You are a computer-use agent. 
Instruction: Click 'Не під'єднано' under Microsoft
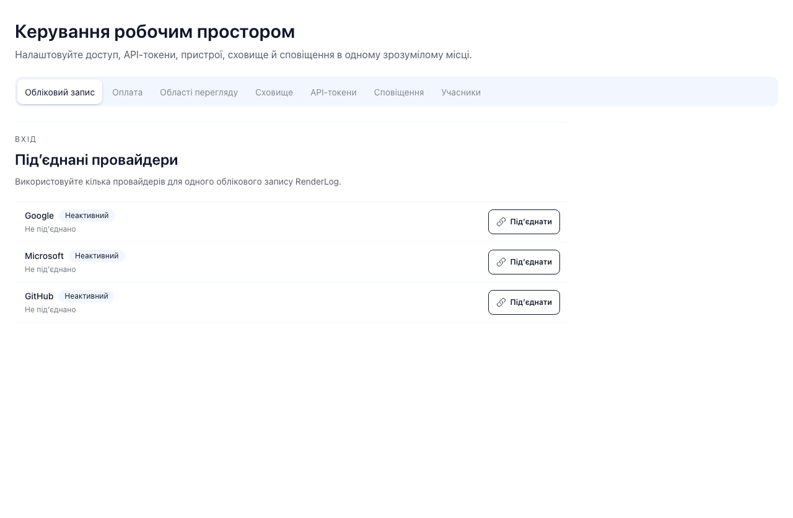pos(50,270)
